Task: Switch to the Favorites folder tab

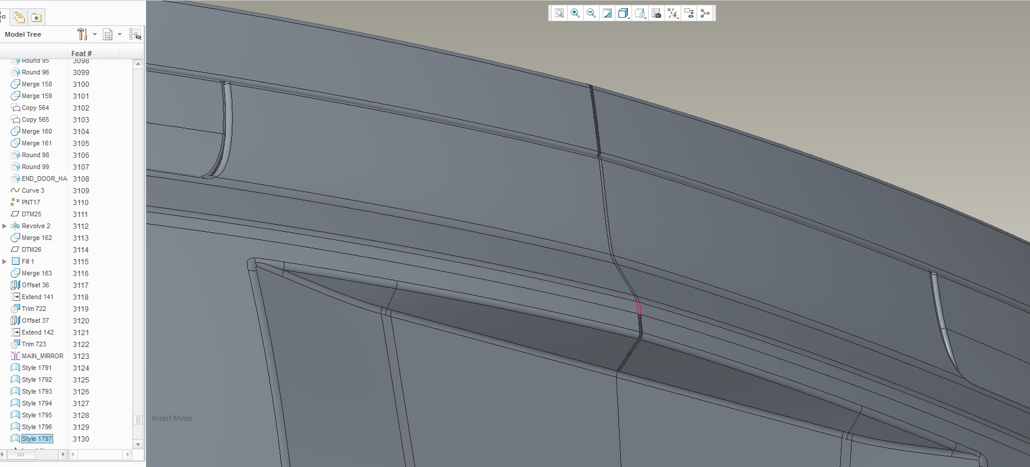Action: [36, 17]
